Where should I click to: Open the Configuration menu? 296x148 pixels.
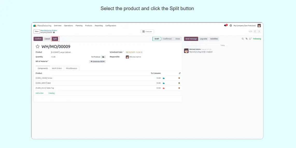pyautogui.click(x=111, y=26)
